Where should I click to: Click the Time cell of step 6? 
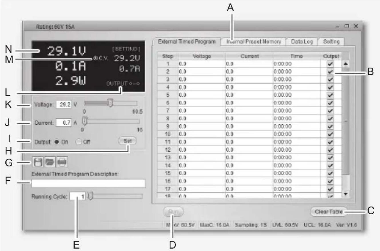coord(297,103)
